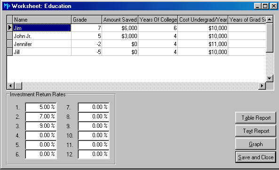279x170 pixels.
Task: Click the MP application icon in title bar
Action: [7, 6]
